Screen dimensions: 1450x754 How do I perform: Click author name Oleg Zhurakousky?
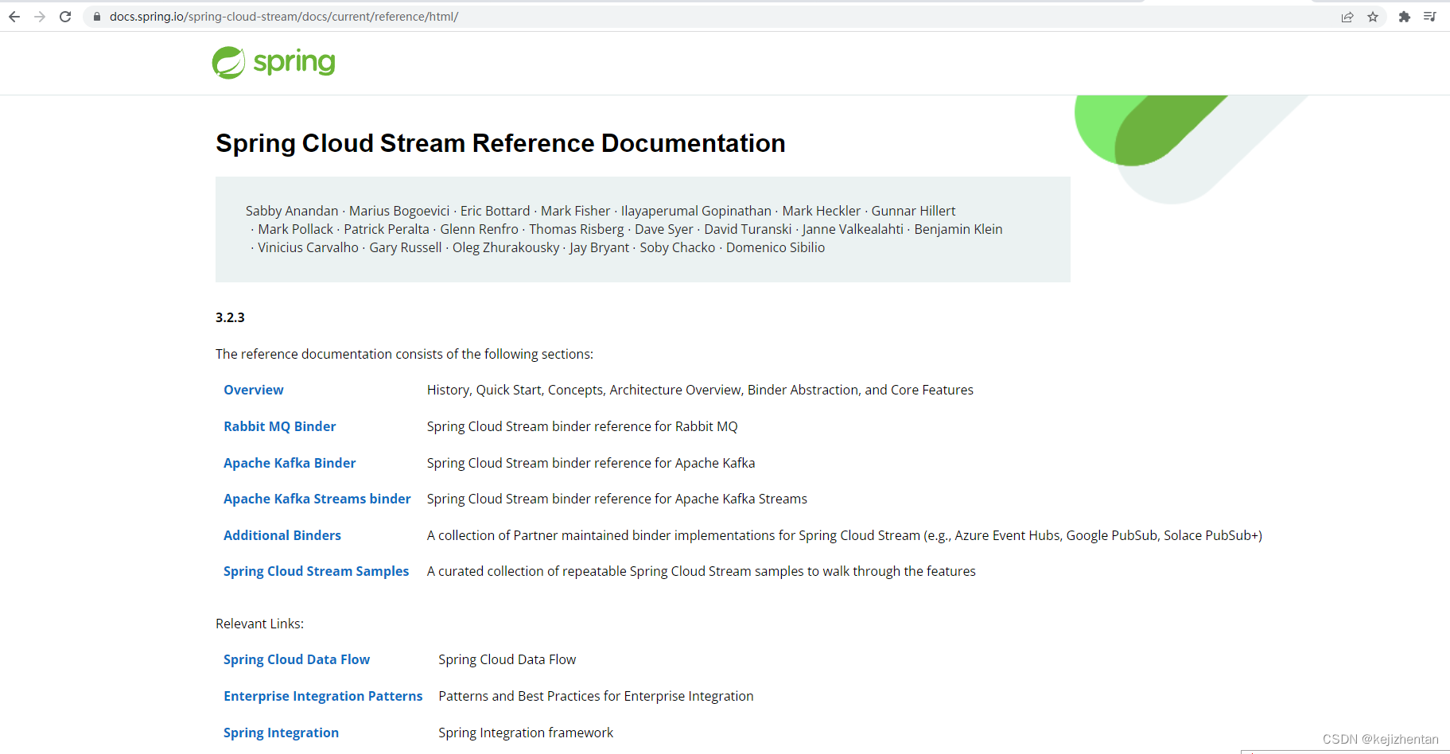tap(506, 247)
